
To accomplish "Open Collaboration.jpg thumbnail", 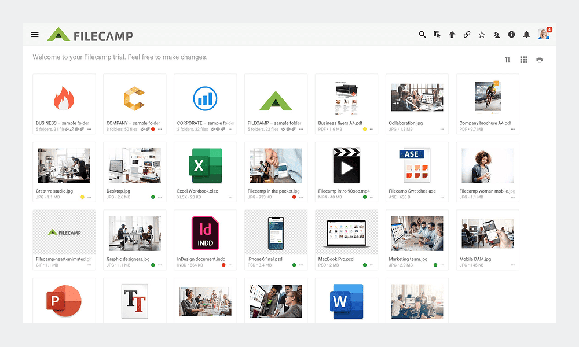I will click(x=417, y=97).
